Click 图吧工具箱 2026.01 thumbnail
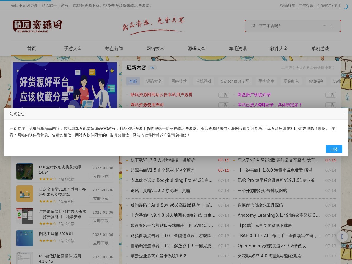This screenshot has height=264, width=352. click(x=25, y=238)
